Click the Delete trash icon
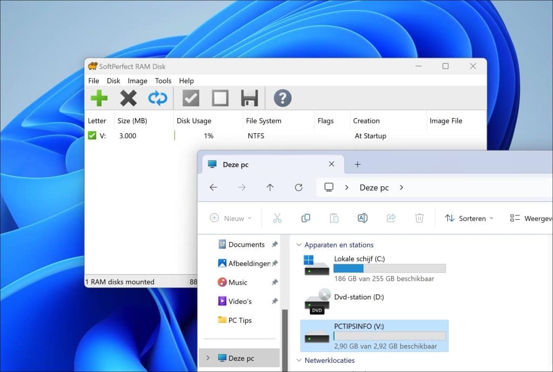 point(419,218)
